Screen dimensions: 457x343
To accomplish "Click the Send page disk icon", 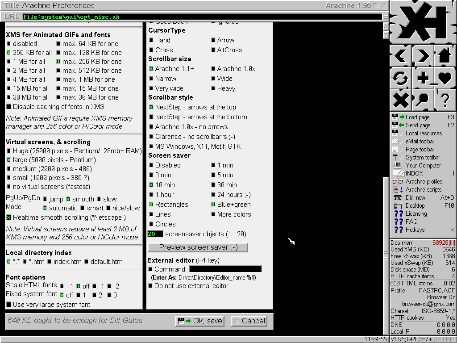I will (x=398, y=125).
